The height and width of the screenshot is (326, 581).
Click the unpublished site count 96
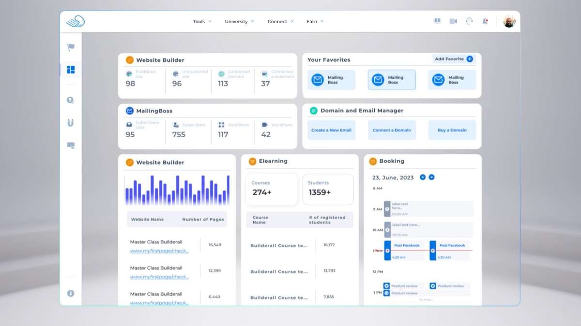(177, 84)
